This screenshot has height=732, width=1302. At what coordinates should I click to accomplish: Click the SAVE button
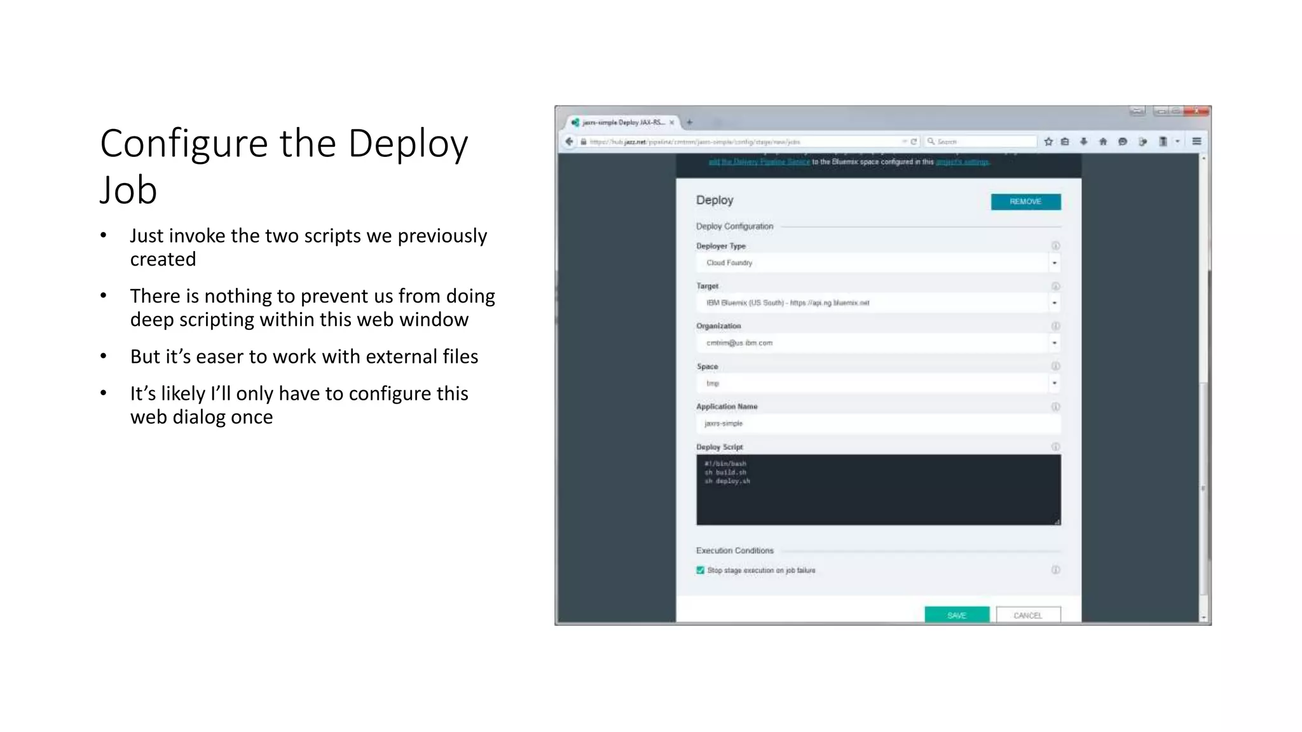pyautogui.click(x=957, y=615)
